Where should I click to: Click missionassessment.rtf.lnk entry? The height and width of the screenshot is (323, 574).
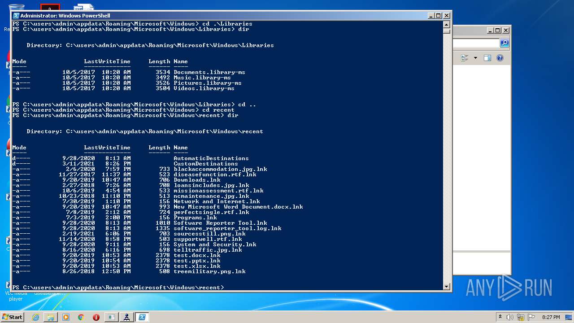point(218,191)
